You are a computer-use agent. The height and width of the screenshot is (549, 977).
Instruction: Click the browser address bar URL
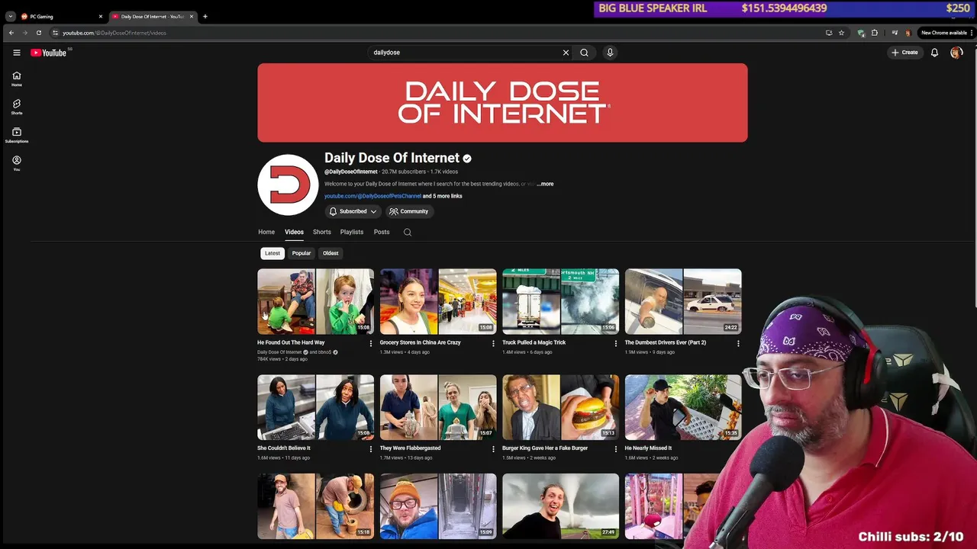pos(114,33)
